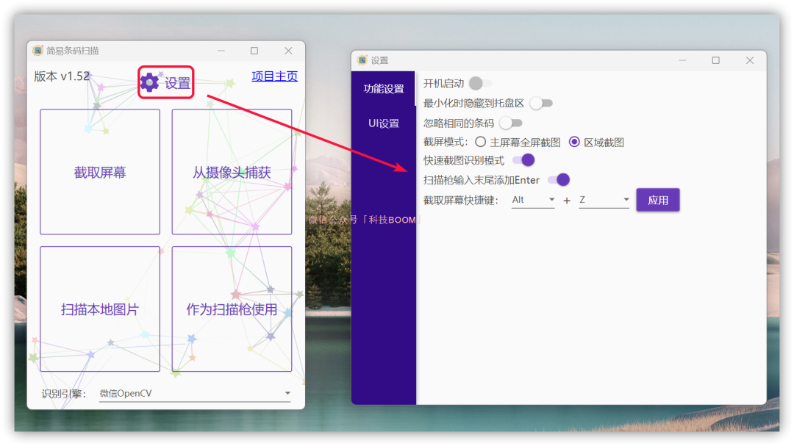Toggle the 开机启动 switch
794x446 pixels.
click(x=480, y=83)
